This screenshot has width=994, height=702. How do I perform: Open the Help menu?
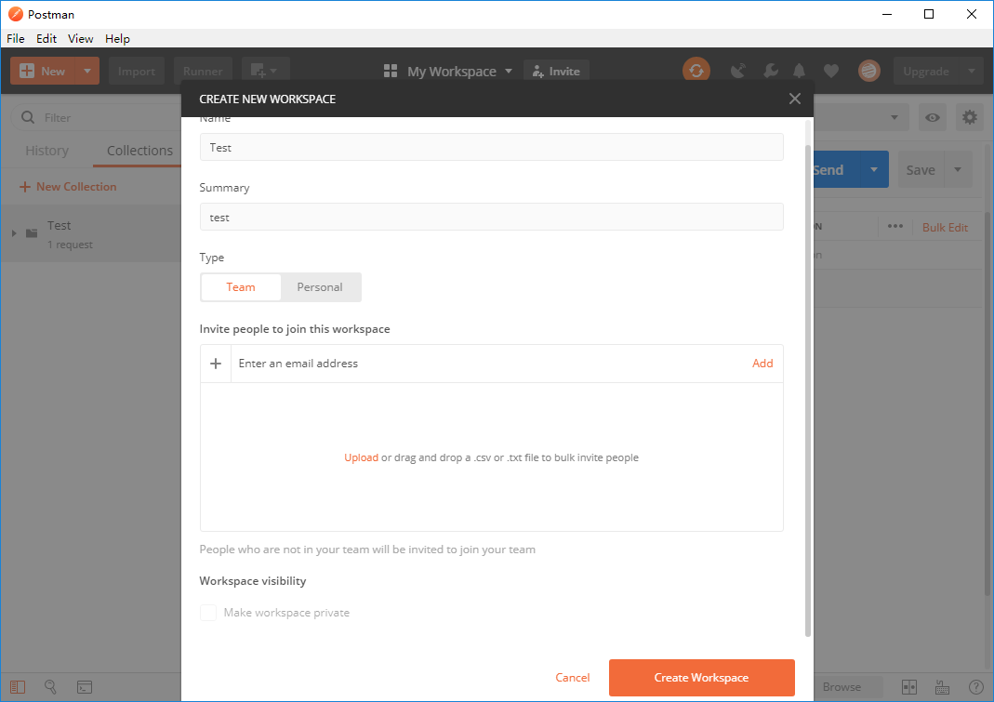[117, 39]
